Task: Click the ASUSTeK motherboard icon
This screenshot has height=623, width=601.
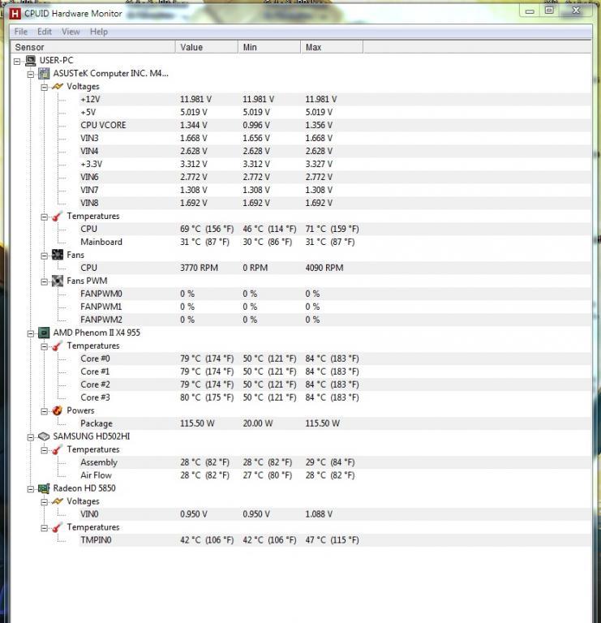Action: pyautogui.click(x=44, y=74)
